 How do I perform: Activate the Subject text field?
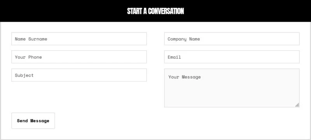click(79, 75)
